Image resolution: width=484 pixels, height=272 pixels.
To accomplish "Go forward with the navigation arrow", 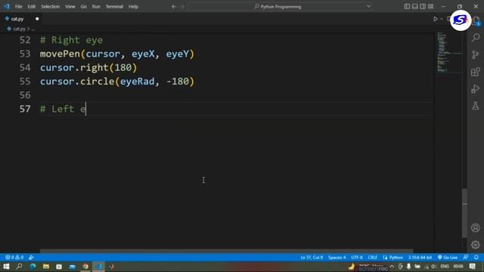I will pos(182,7).
